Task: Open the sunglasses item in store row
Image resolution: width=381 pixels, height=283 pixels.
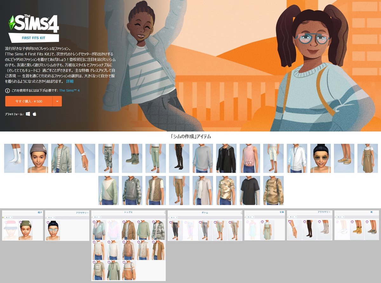Action: click(320, 158)
